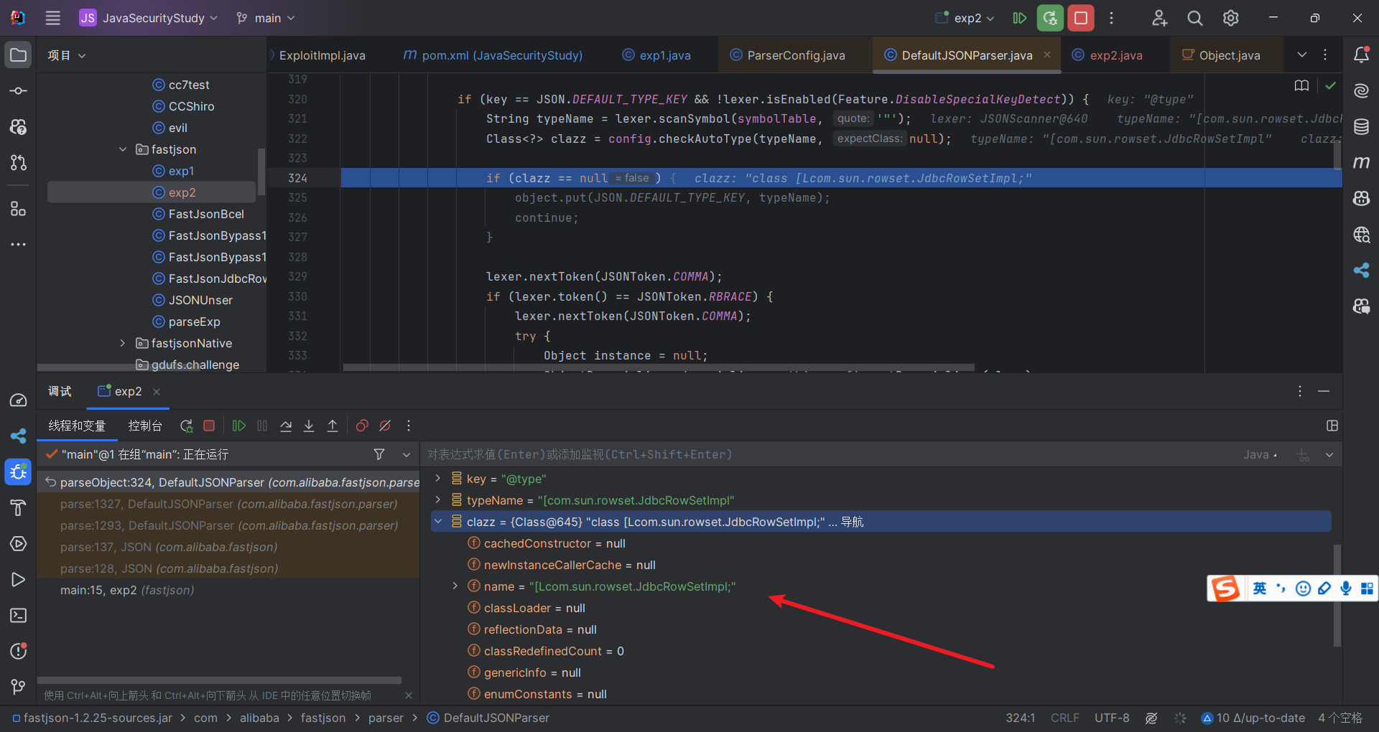Expand the JavaSecurityStudy project dropdown
Image resolution: width=1379 pixels, height=732 pixels.
tap(148, 18)
